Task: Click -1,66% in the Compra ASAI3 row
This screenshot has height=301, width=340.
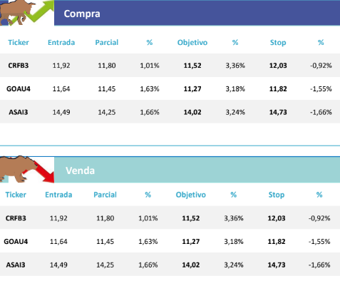Action: [321, 112]
